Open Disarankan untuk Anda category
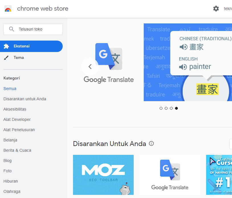The height and width of the screenshot is (198, 232). tap(25, 99)
